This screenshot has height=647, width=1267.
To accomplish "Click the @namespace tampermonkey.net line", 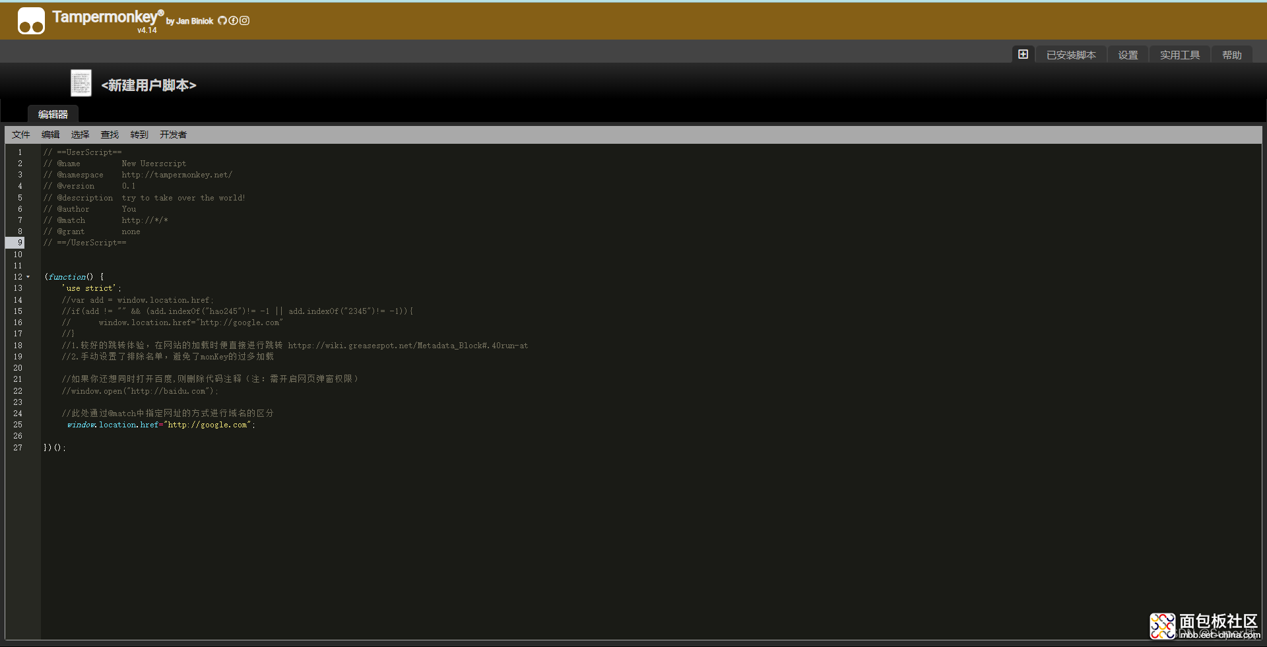I will click(x=138, y=175).
